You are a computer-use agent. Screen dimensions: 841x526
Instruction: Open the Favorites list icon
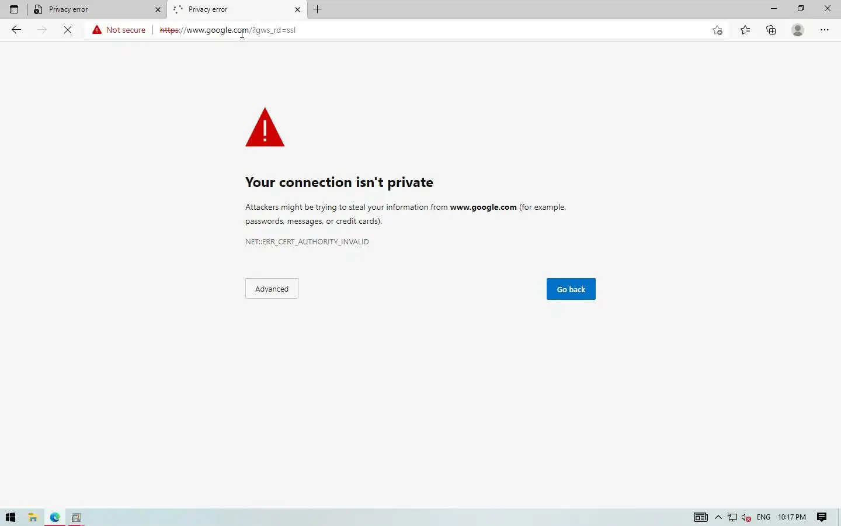click(x=745, y=30)
